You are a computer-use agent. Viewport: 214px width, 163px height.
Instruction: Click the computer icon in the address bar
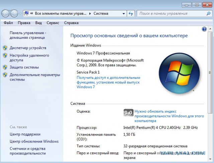26,13
